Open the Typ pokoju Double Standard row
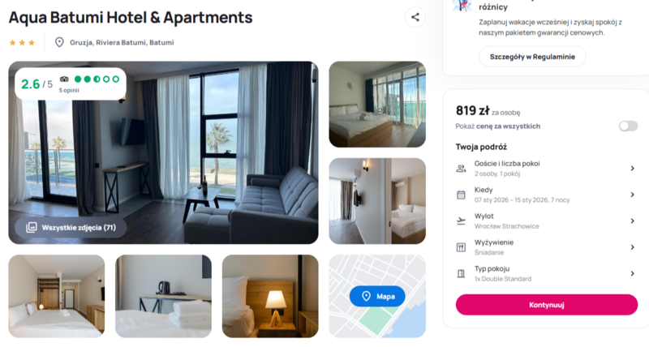 [546, 273]
